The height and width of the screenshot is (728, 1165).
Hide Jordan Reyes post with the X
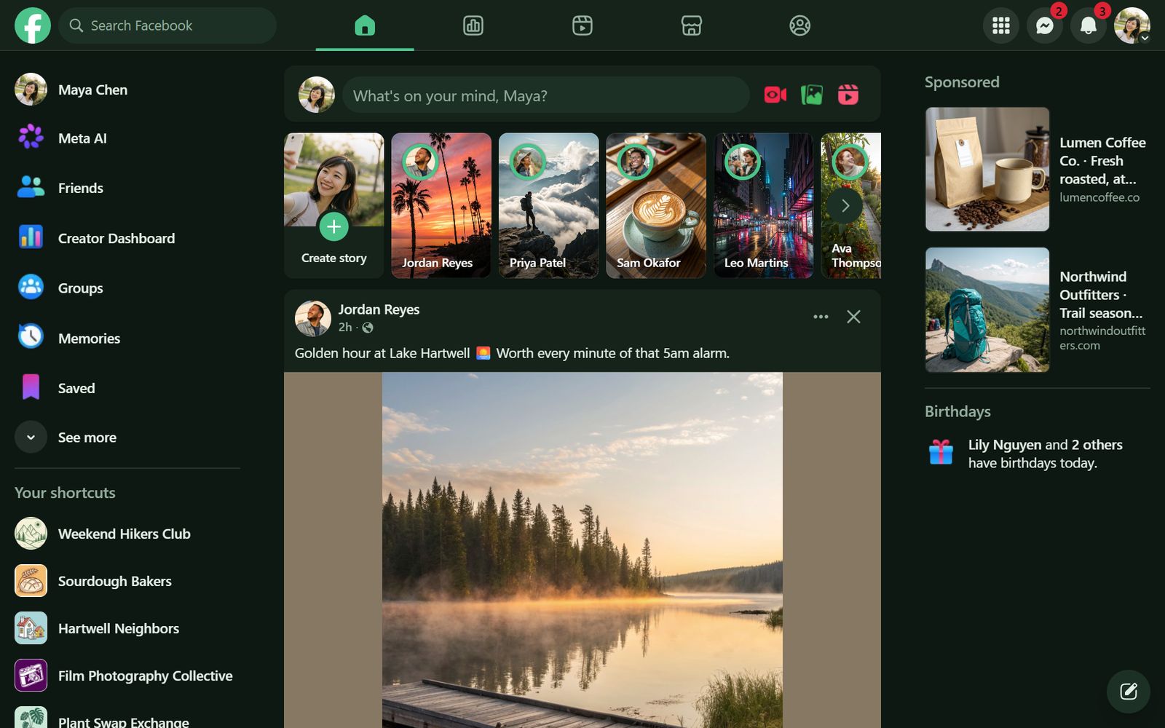[x=853, y=317]
